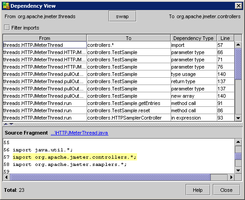Screen dimensions: 245x200
Task: Swap the From and To packages
Action: (x=122, y=16)
